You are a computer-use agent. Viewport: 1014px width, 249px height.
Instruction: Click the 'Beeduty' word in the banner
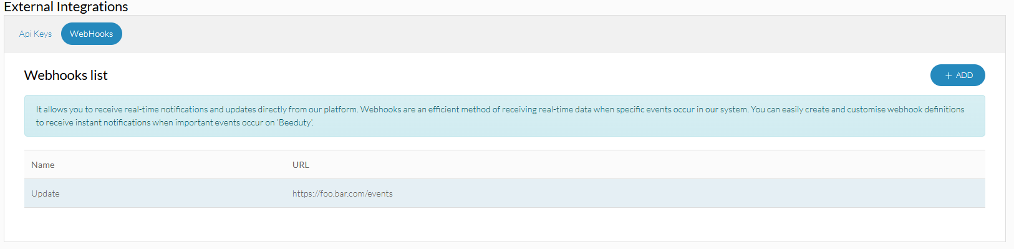[295, 122]
